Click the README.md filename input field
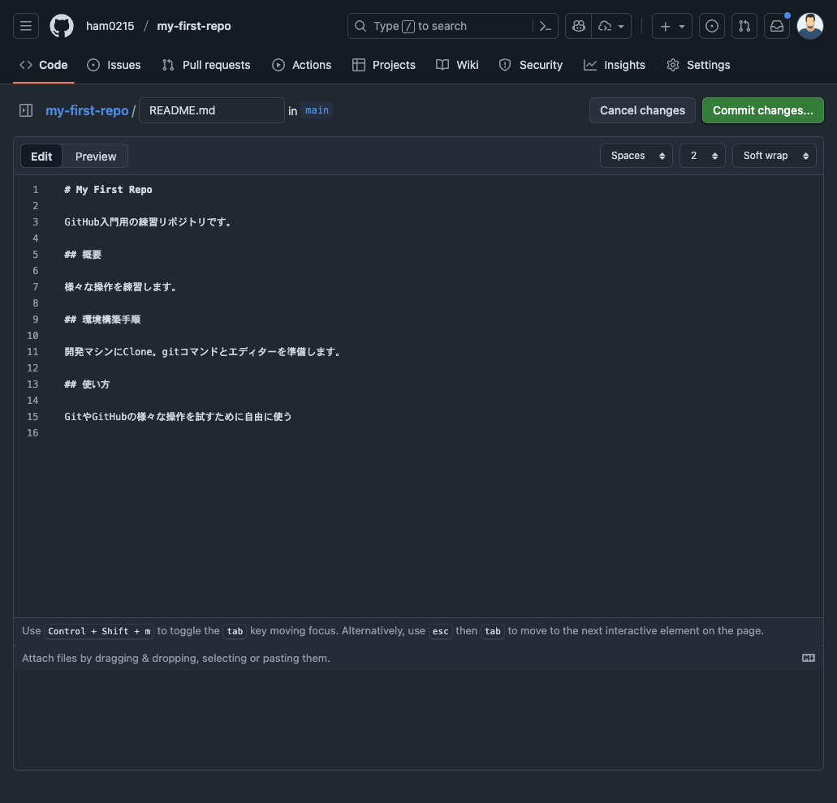Viewport: 837px width, 803px height. click(x=211, y=109)
